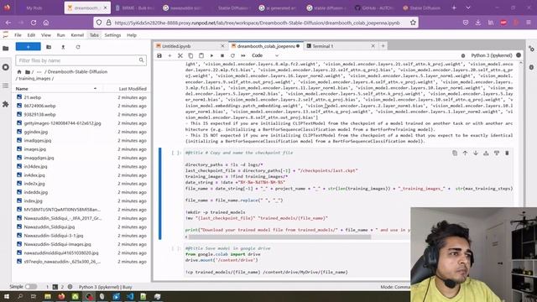The image size is (537, 302).
Task: Open the Edit menu
Action: (x=31, y=35)
